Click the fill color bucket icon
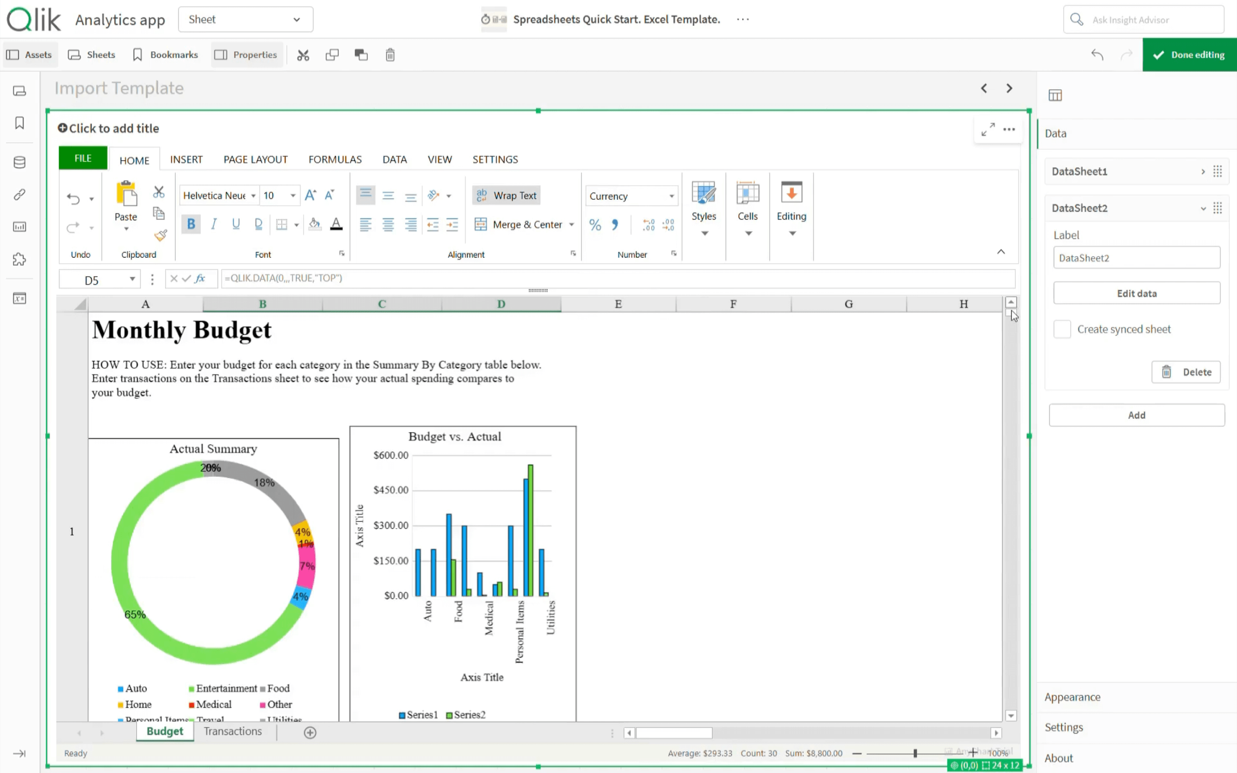 (314, 224)
